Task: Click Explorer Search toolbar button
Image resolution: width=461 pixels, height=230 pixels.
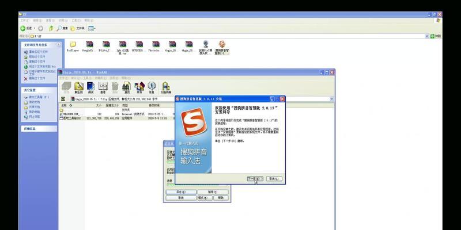Action: point(62,28)
